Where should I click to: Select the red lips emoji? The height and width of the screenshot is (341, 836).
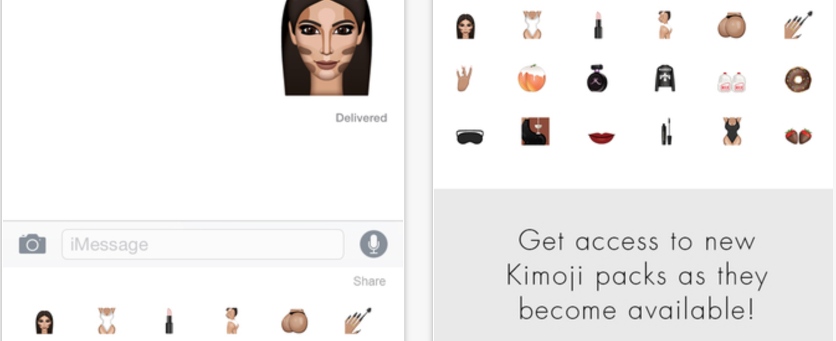pos(601,137)
